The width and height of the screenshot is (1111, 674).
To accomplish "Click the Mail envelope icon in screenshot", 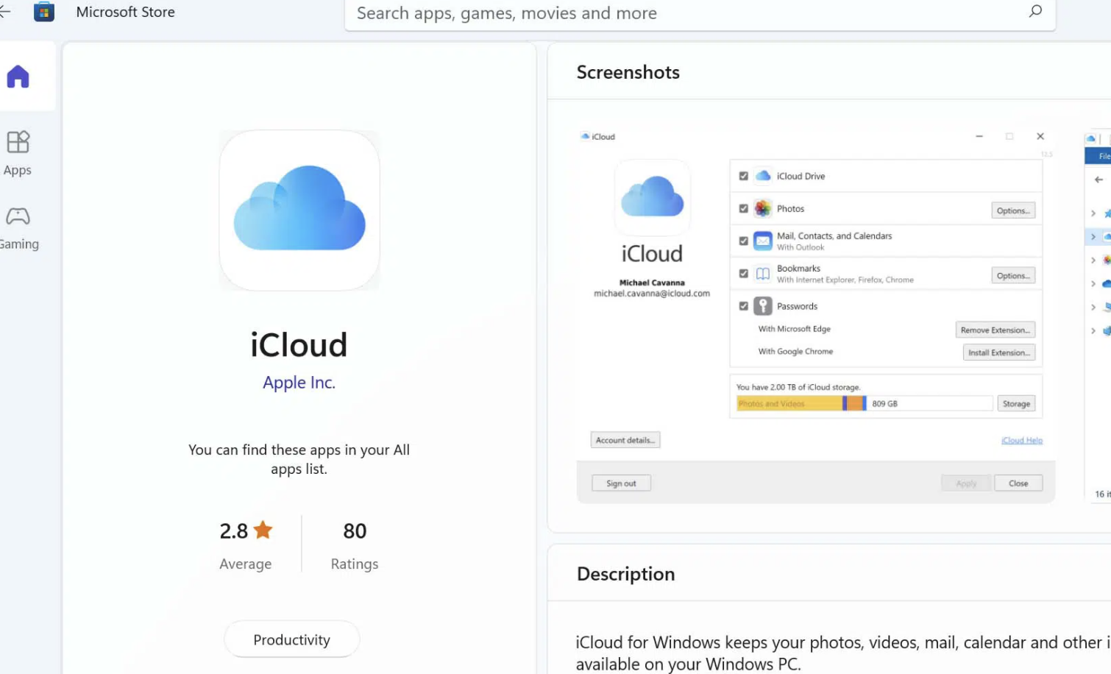I will 763,241.
